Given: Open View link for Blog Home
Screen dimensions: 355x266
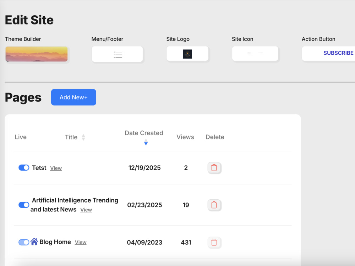Looking at the screenshot, I should point(81,242).
